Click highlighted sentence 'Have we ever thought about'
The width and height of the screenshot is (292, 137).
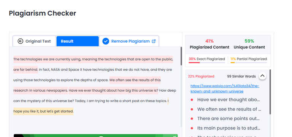click(x=113, y=91)
